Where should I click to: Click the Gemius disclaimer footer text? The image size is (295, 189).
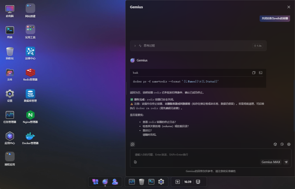tap(211, 171)
